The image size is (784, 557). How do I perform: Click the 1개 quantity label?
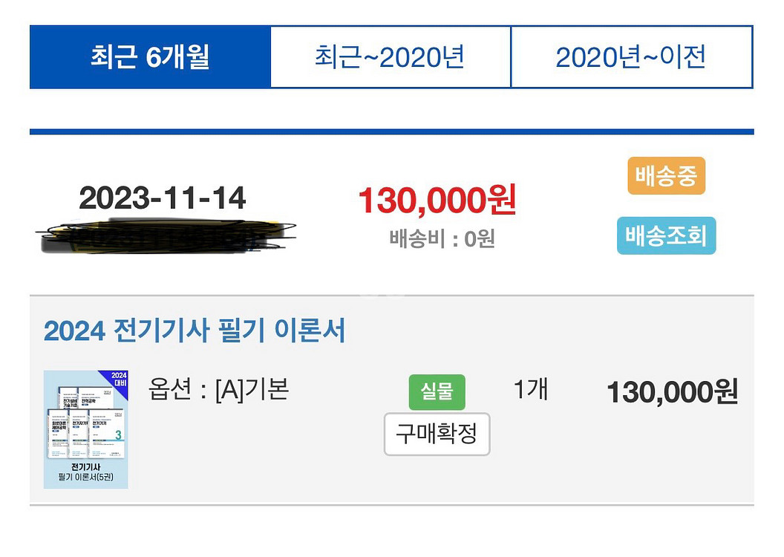pyautogui.click(x=531, y=389)
